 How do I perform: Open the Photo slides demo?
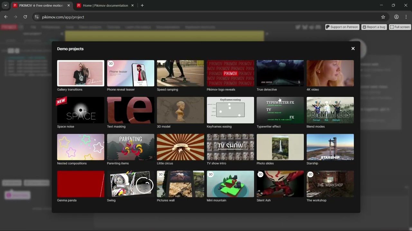pos(280,147)
